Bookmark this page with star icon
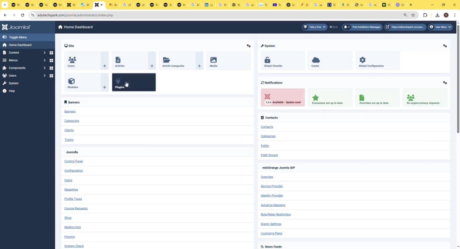Image resolution: width=460 pixels, height=249 pixels. (x=413, y=15)
